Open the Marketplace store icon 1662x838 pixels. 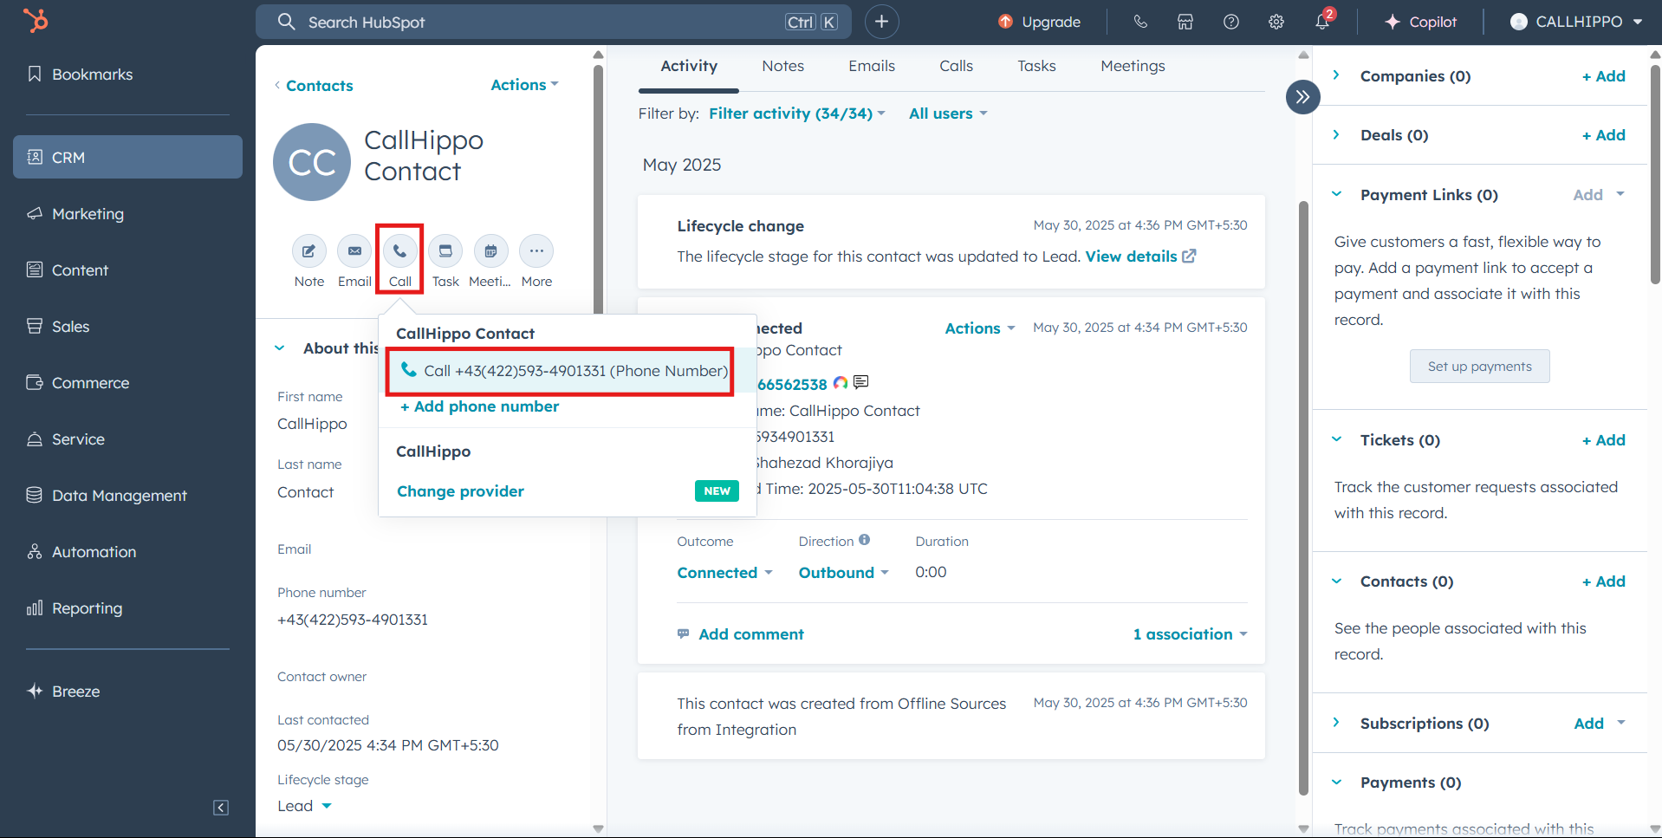click(x=1185, y=22)
